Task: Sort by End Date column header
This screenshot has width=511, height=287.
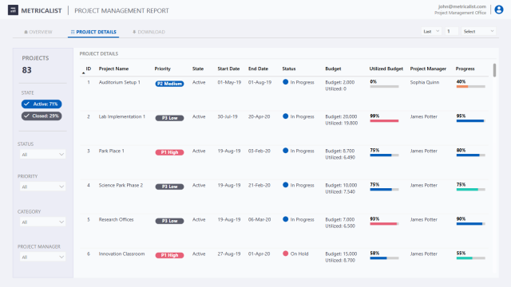Action: coord(258,69)
